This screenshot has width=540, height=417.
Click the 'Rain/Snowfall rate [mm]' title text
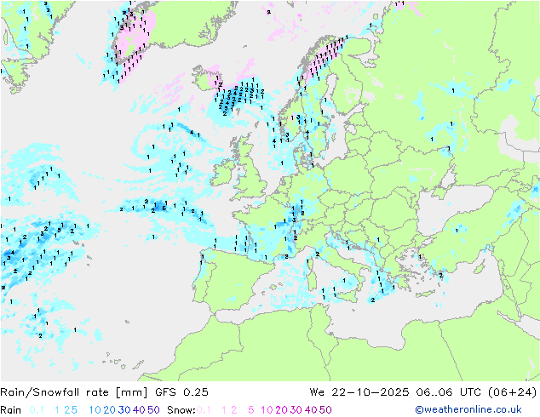pos(74,392)
